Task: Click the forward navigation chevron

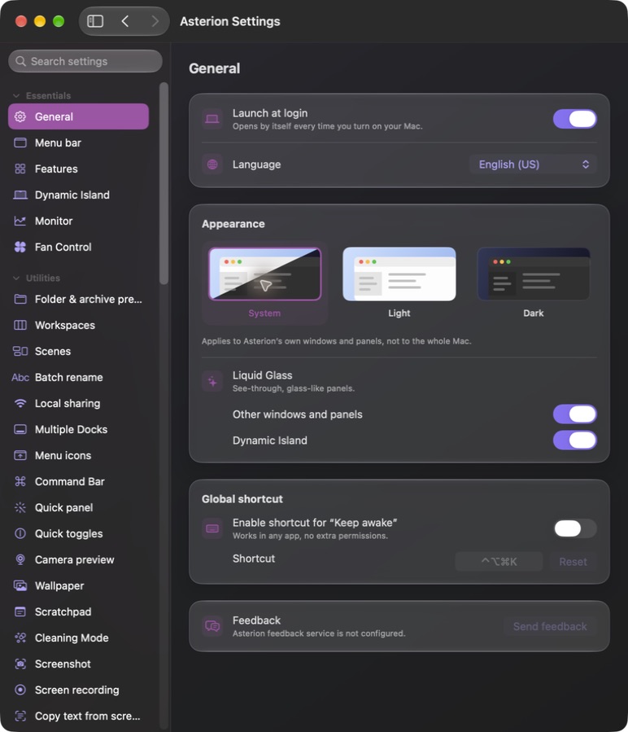Action: 155,21
